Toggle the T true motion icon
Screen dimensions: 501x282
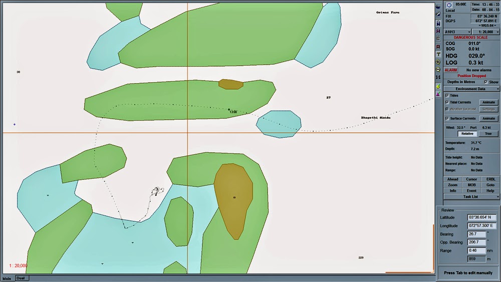coord(438,54)
